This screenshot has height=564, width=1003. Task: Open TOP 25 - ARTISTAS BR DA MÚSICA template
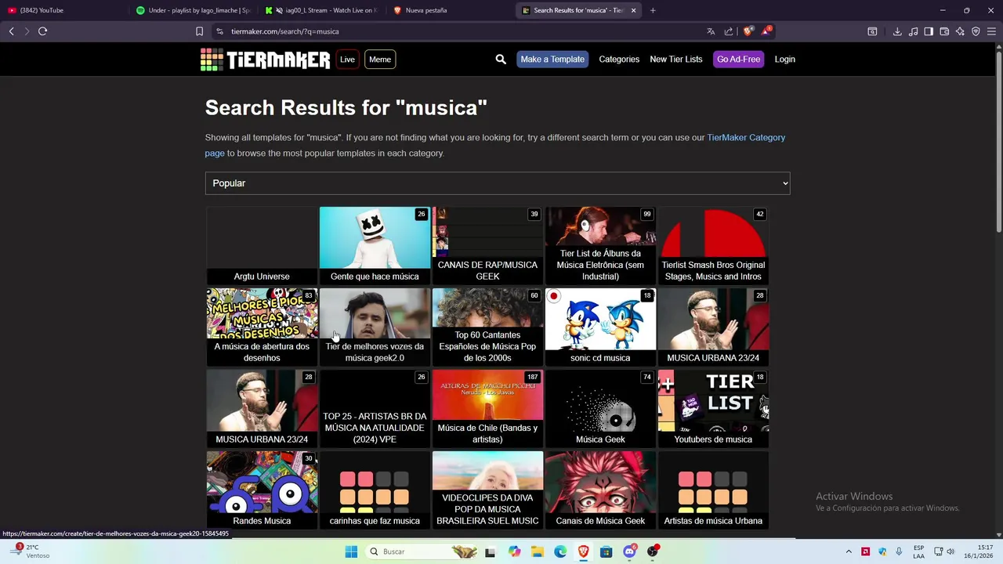point(375,408)
